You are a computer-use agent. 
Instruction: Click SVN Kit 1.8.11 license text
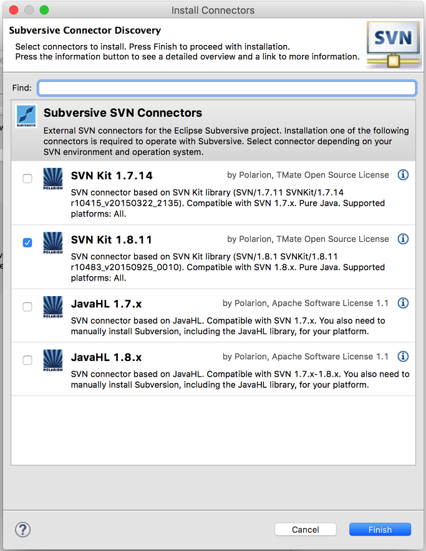click(308, 239)
